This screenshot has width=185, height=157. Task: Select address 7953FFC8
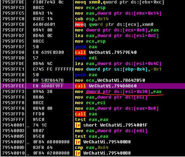pos(13,19)
